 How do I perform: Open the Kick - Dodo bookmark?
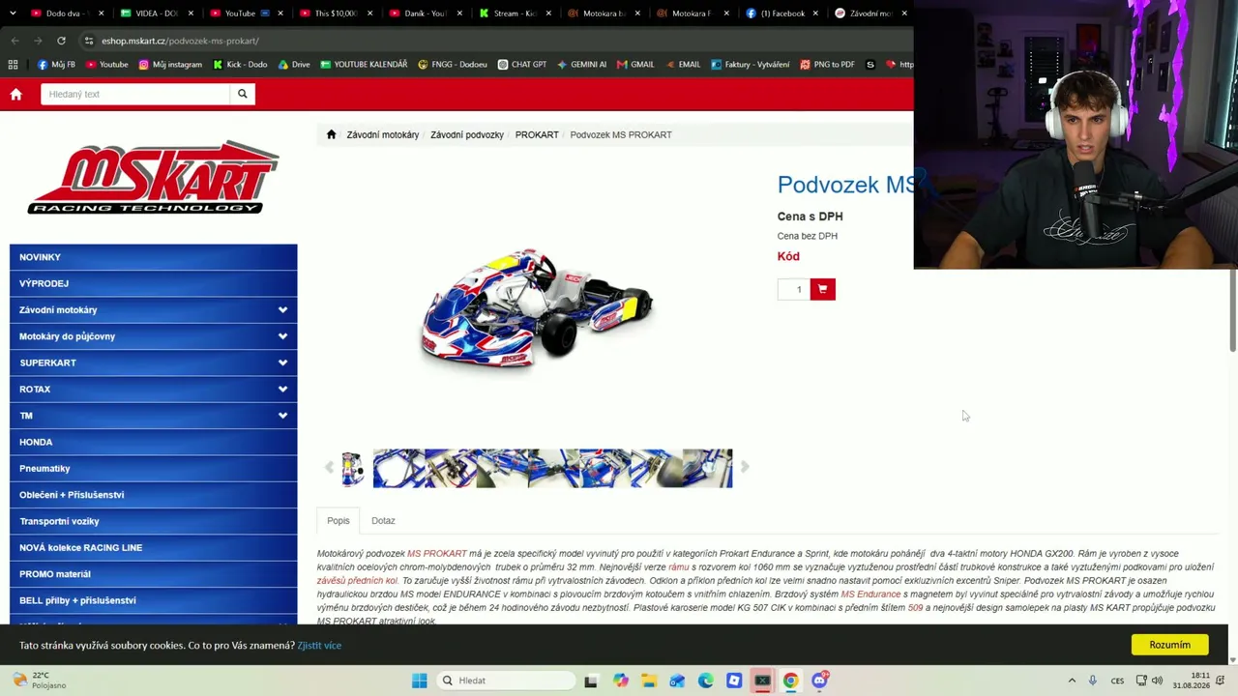(240, 65)
